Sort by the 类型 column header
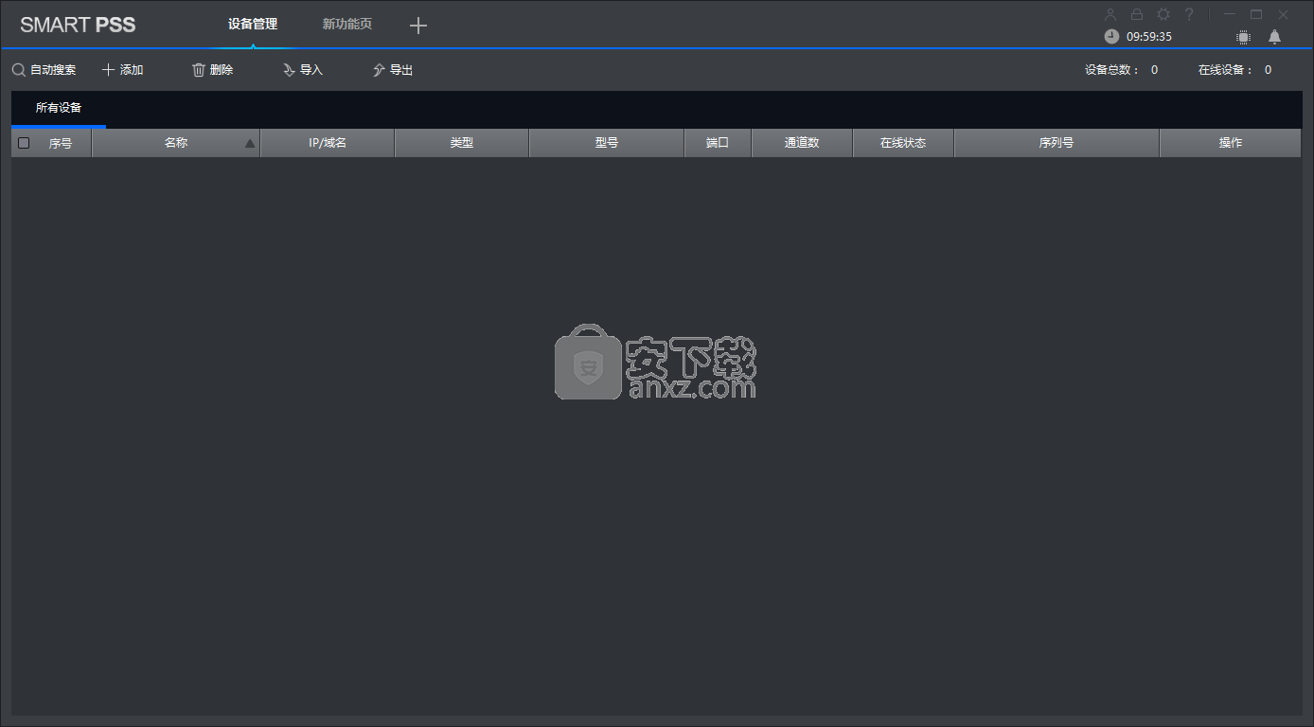 [462, 143]
